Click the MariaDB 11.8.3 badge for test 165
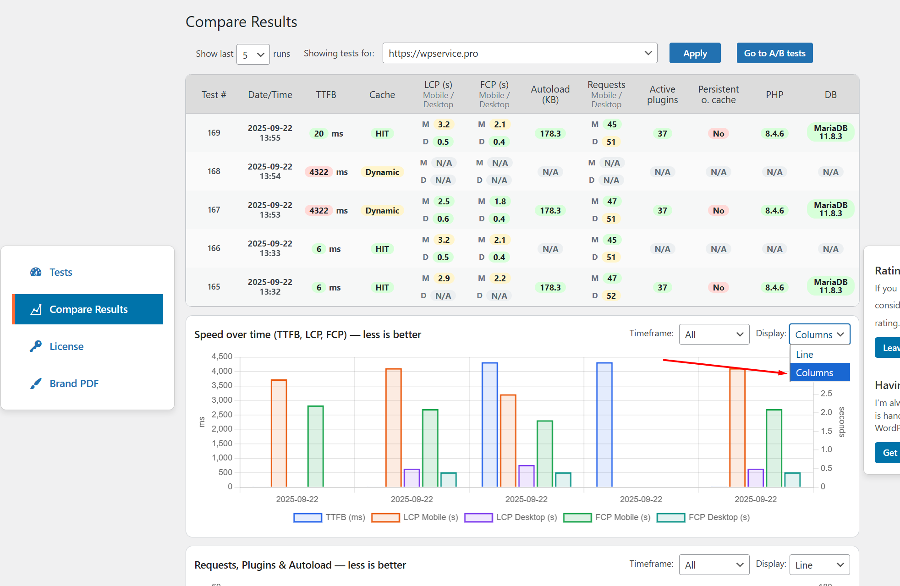900x586 pixels. [830, 286]
